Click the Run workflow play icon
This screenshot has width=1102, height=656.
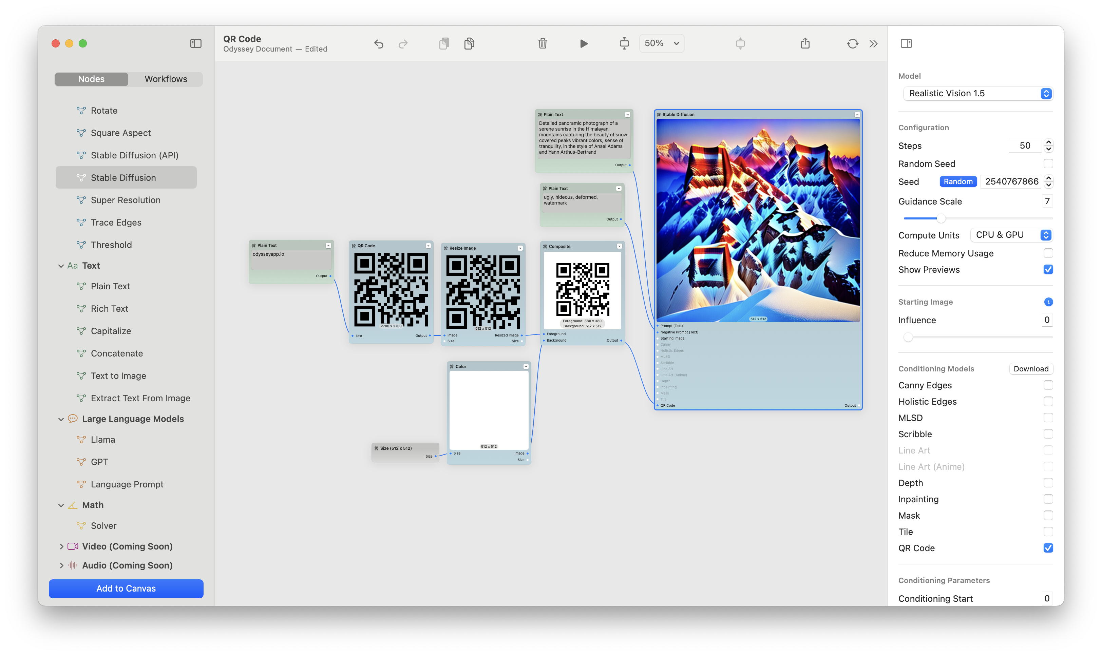[584, 43]
